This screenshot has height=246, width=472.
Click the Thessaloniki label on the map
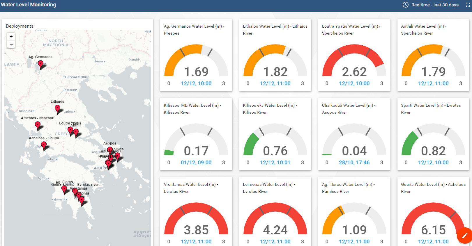click(x=75, y=77)
